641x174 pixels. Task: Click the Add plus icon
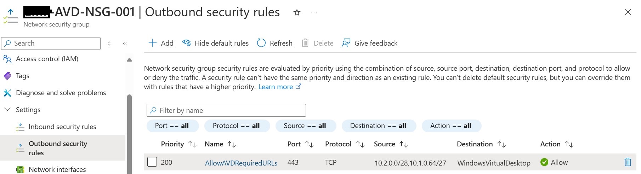coord(152,43)
